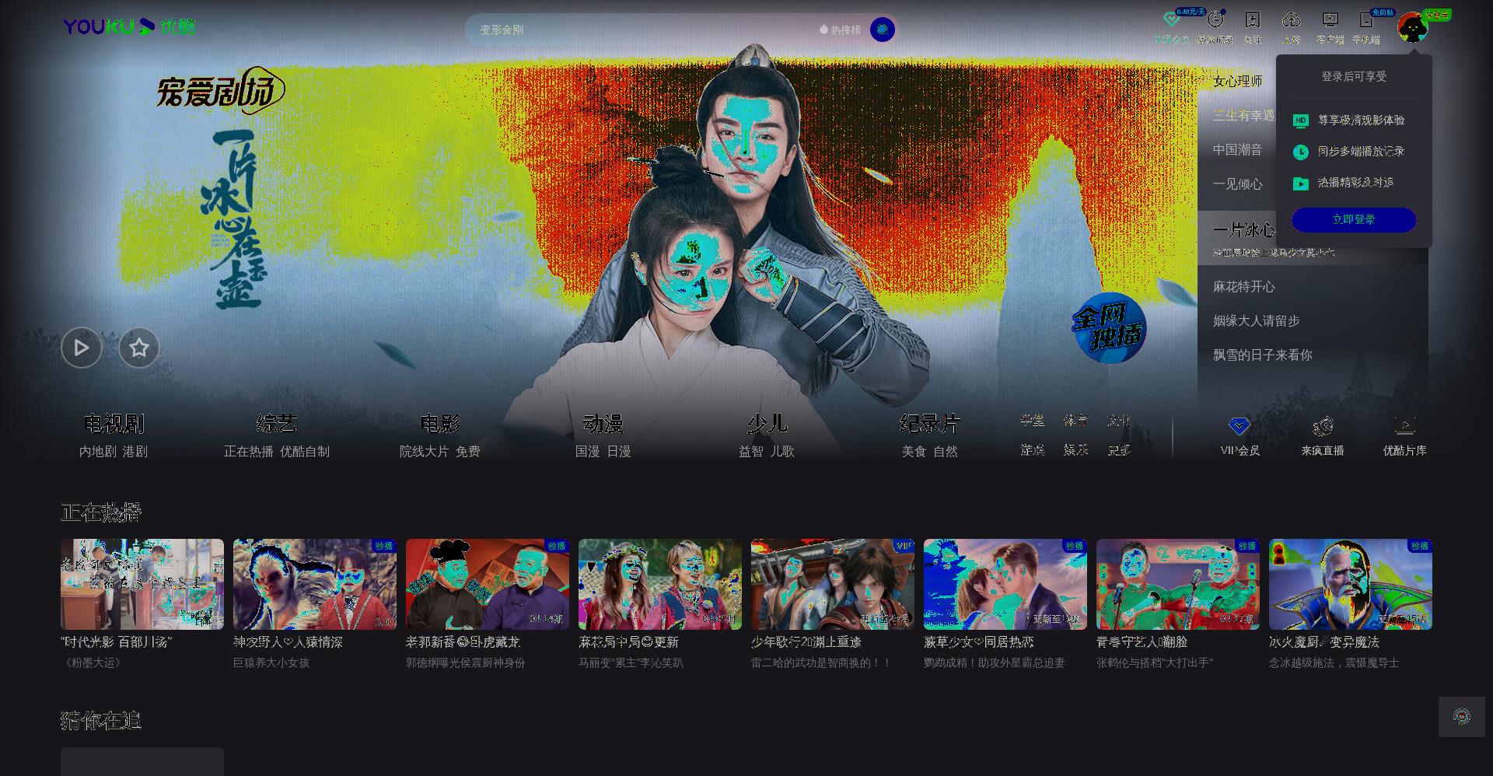Click the Youku logo
1493x776 pixels.
click(x=129, y=27)
